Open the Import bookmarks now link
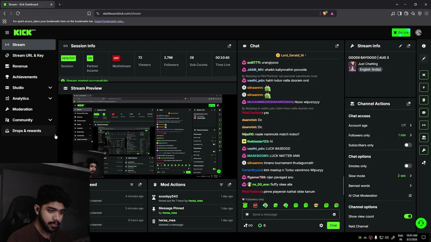Screen dimensions: 431x242 [x=109, y=21]
